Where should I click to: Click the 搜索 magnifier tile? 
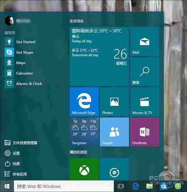pyautogui.click(x=144, y=71)
